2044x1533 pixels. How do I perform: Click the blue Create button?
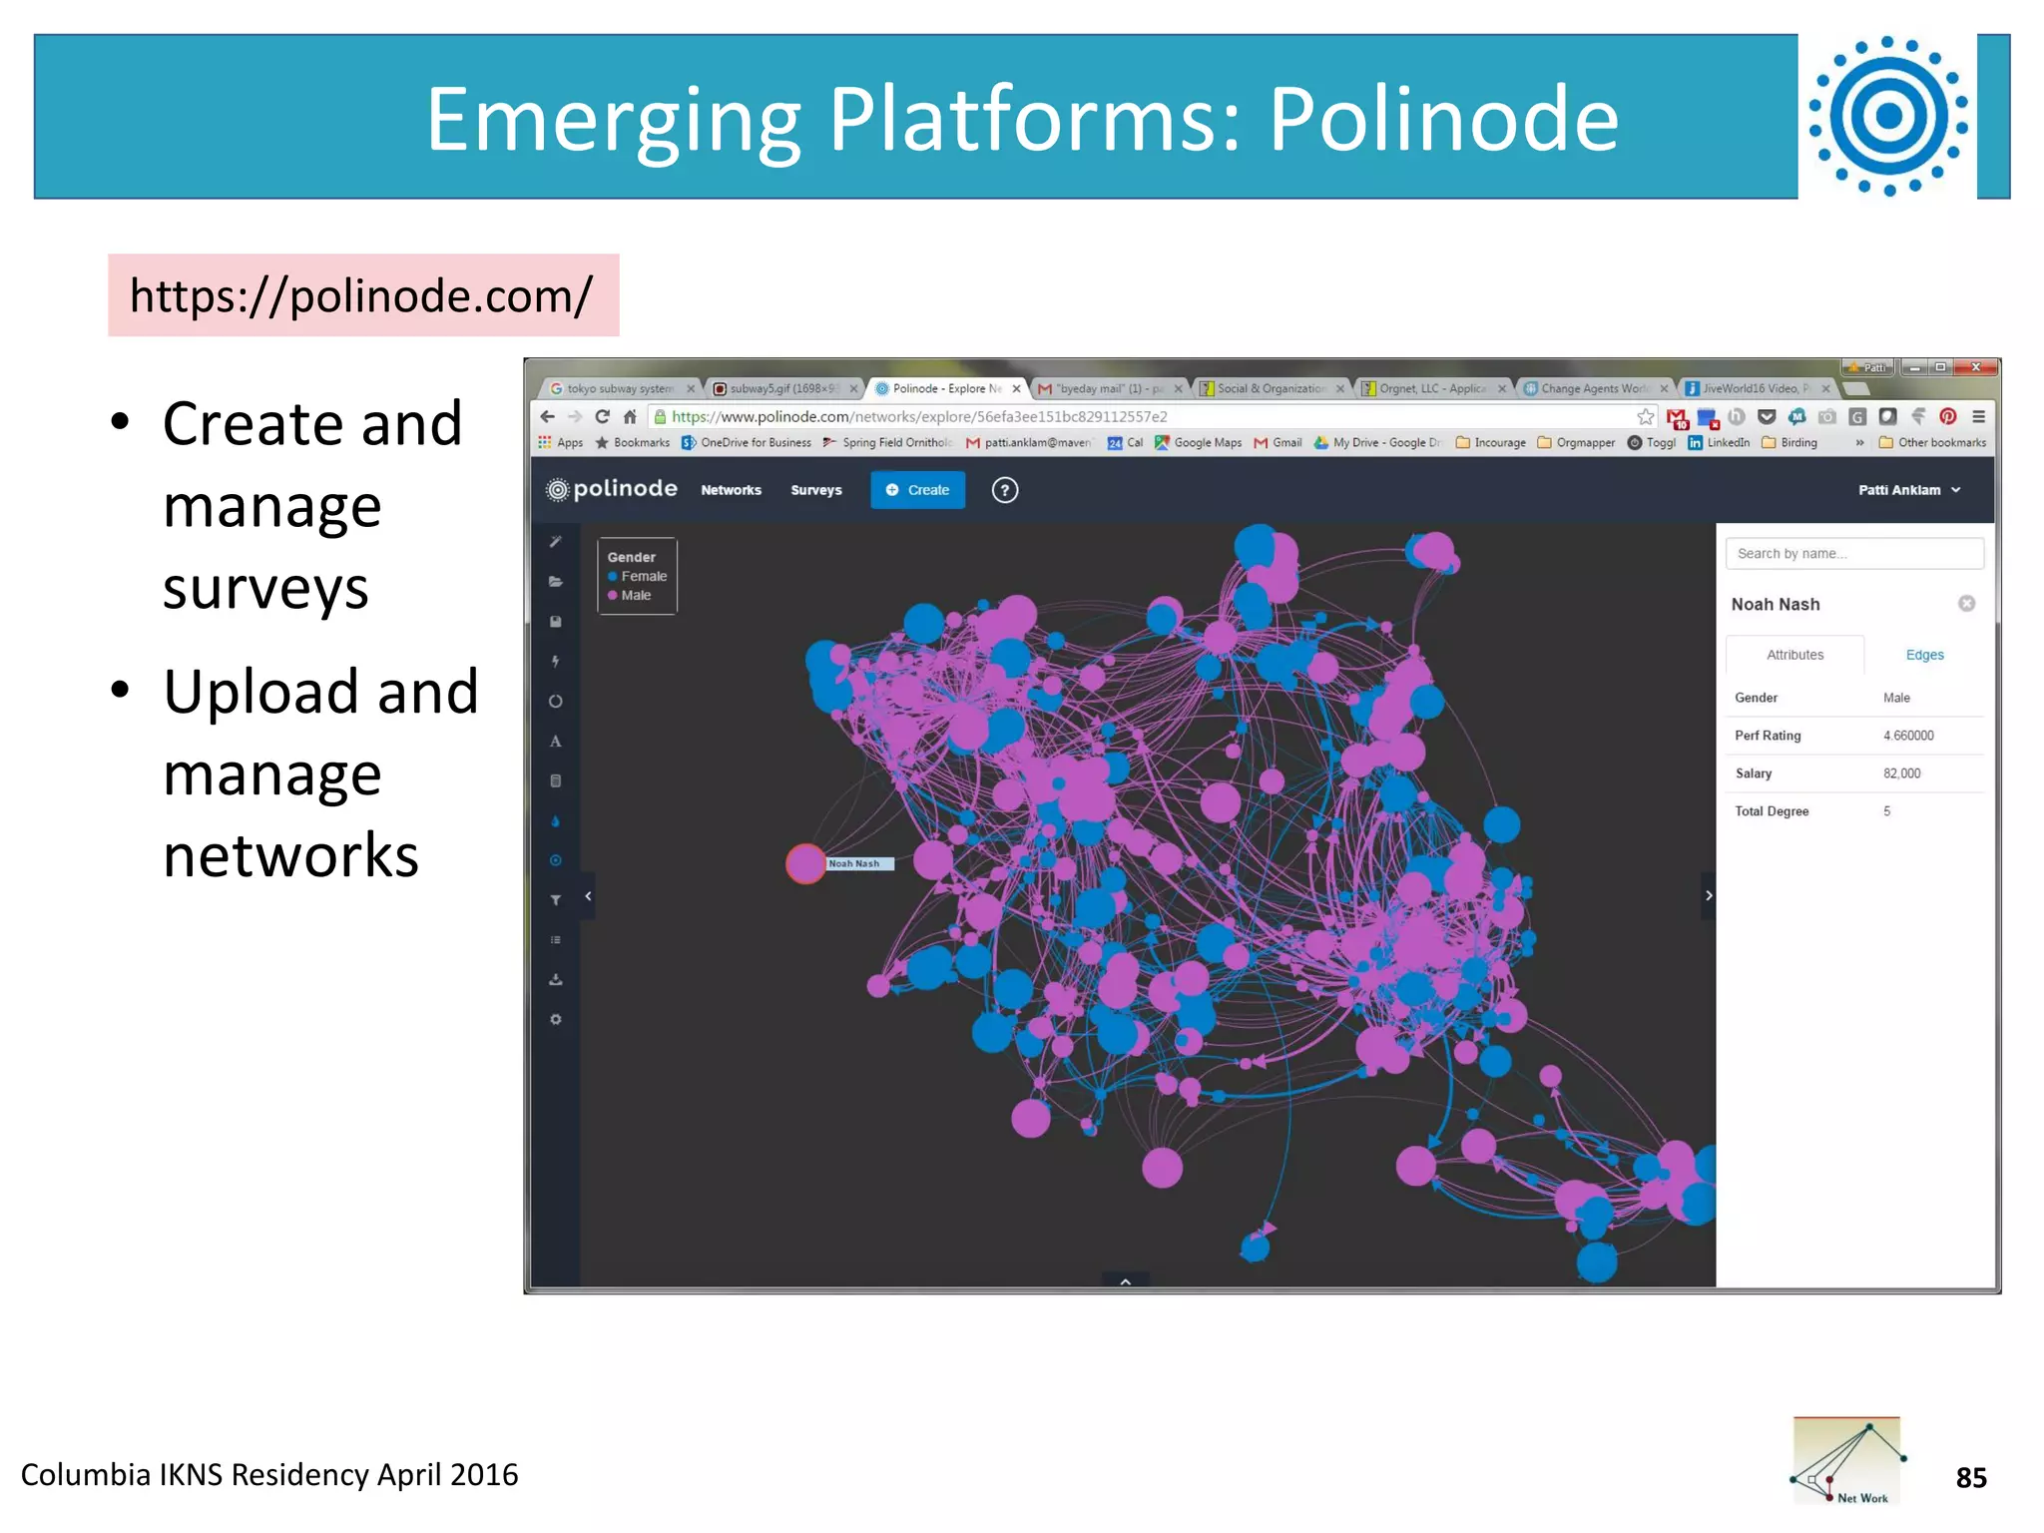[917, 490]
